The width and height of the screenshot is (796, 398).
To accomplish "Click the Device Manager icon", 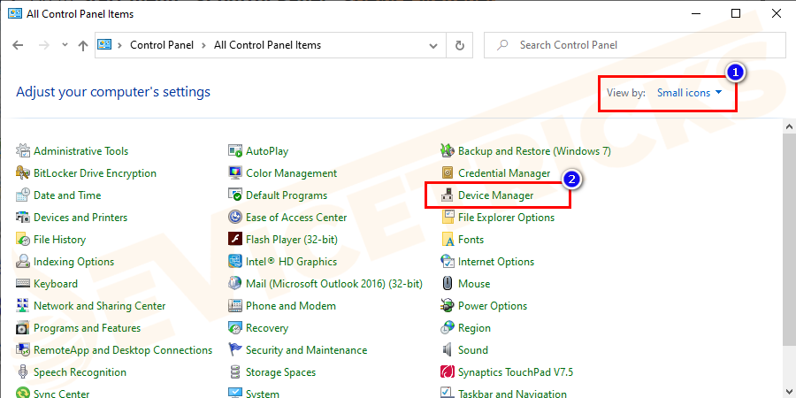I will click(448, 195).
